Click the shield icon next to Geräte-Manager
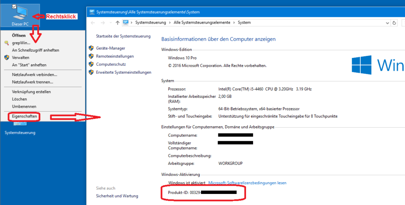This screenshot has width=405, height=205. 91,48
